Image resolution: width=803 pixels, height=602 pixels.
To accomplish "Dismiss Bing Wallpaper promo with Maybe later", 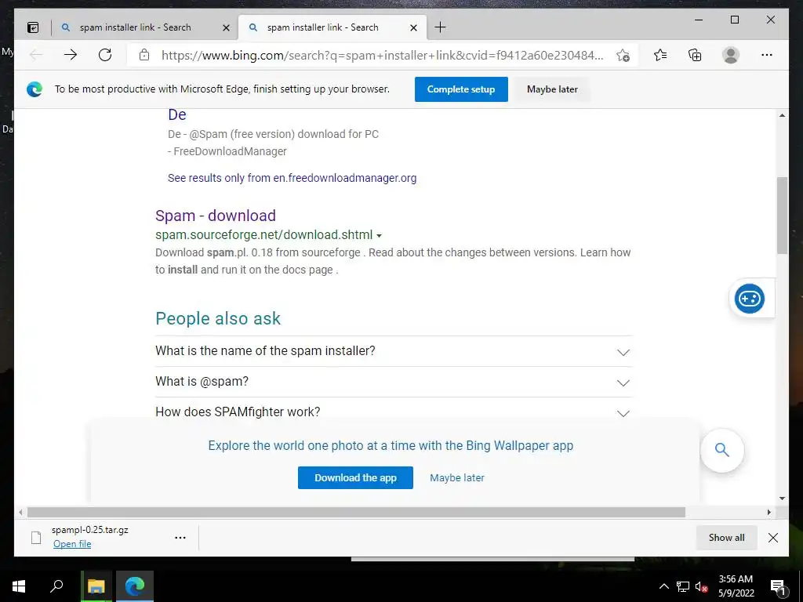I will click(x=457, y=478).
